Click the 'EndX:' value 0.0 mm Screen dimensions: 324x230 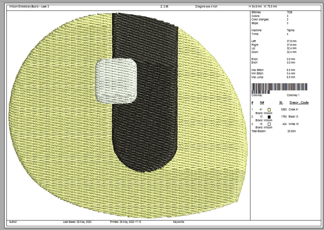point(291,59)
